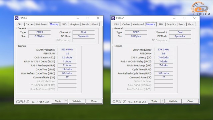Click empty tRAS field in right window

point(163,69)
